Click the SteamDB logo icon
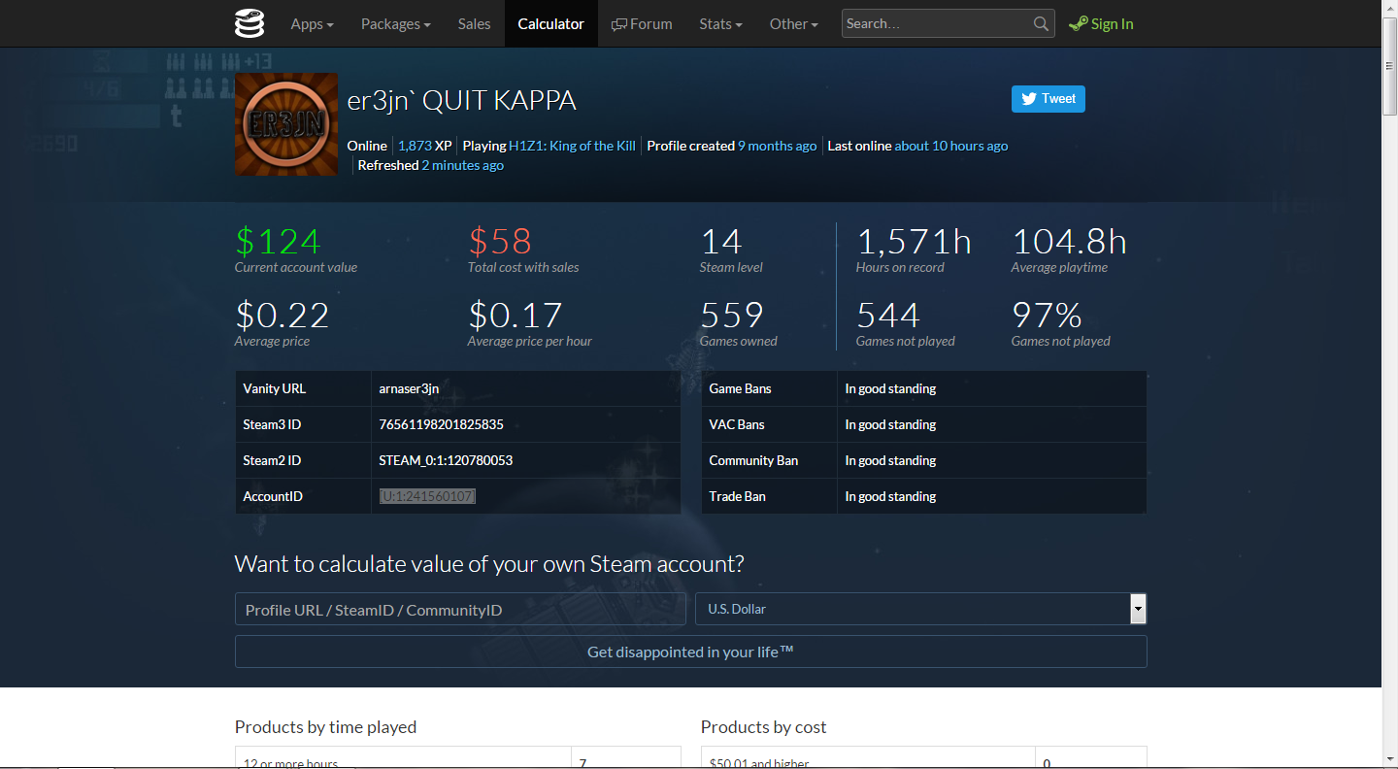Screen dimensions: 1398x769 [x=250, y=23]
